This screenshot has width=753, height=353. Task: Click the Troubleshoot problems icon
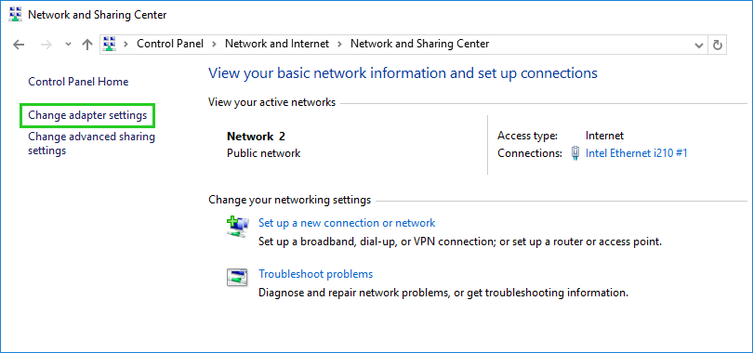point(237,277)
